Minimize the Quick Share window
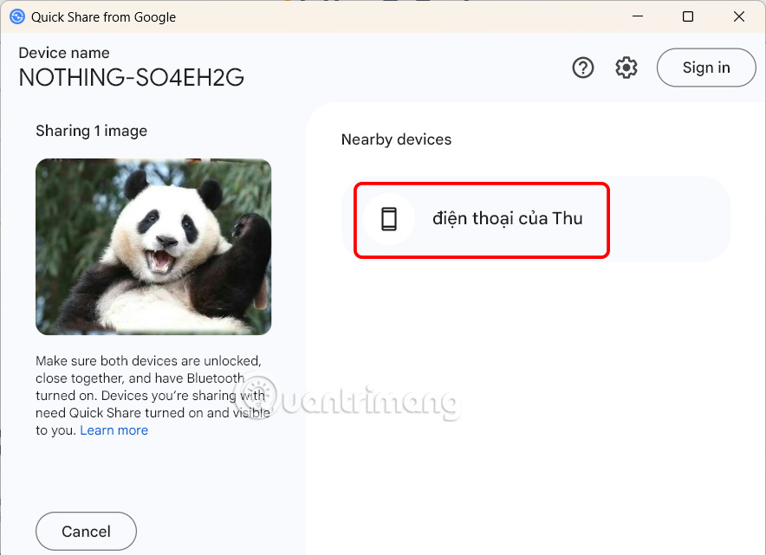The height and width of the screenshot is (555, 766). click(637, 16)
